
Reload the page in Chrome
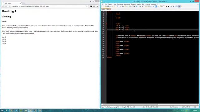pos(9,7)
